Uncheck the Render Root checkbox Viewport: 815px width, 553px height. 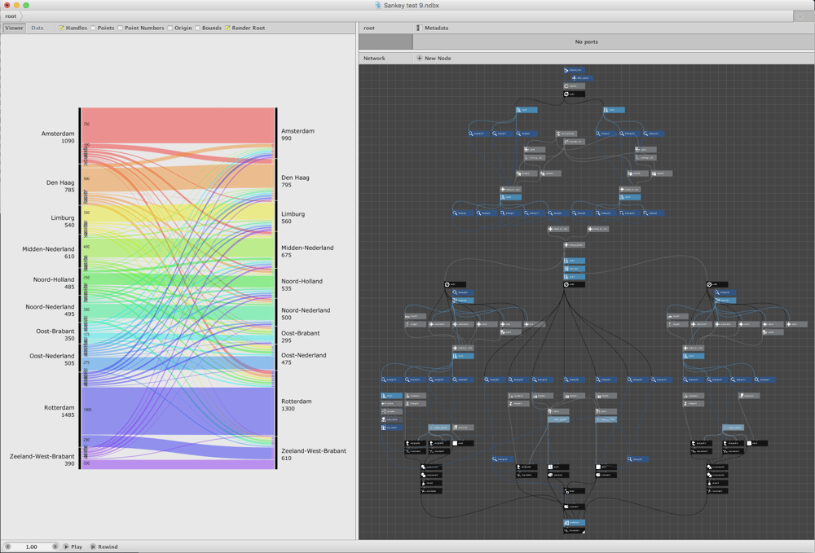point(227,28)
